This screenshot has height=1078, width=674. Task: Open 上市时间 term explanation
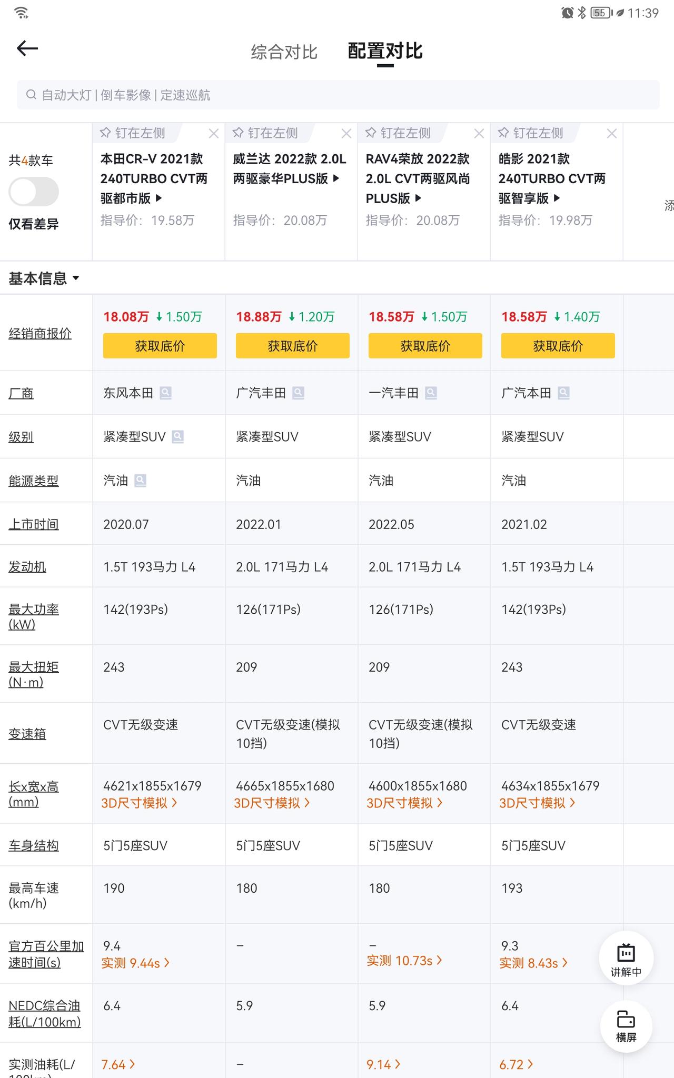click(34, 524)
